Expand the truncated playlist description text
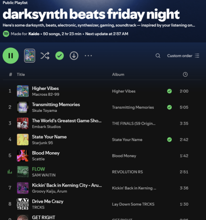The width and height of the screenshot is (206, 220). click(99, 25)
